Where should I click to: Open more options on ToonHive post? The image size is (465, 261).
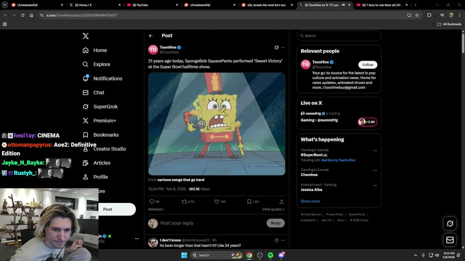(283, 47)
